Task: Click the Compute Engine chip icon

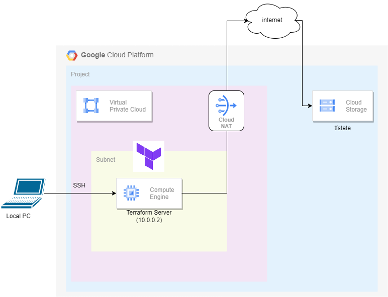Action: point(131,193)
